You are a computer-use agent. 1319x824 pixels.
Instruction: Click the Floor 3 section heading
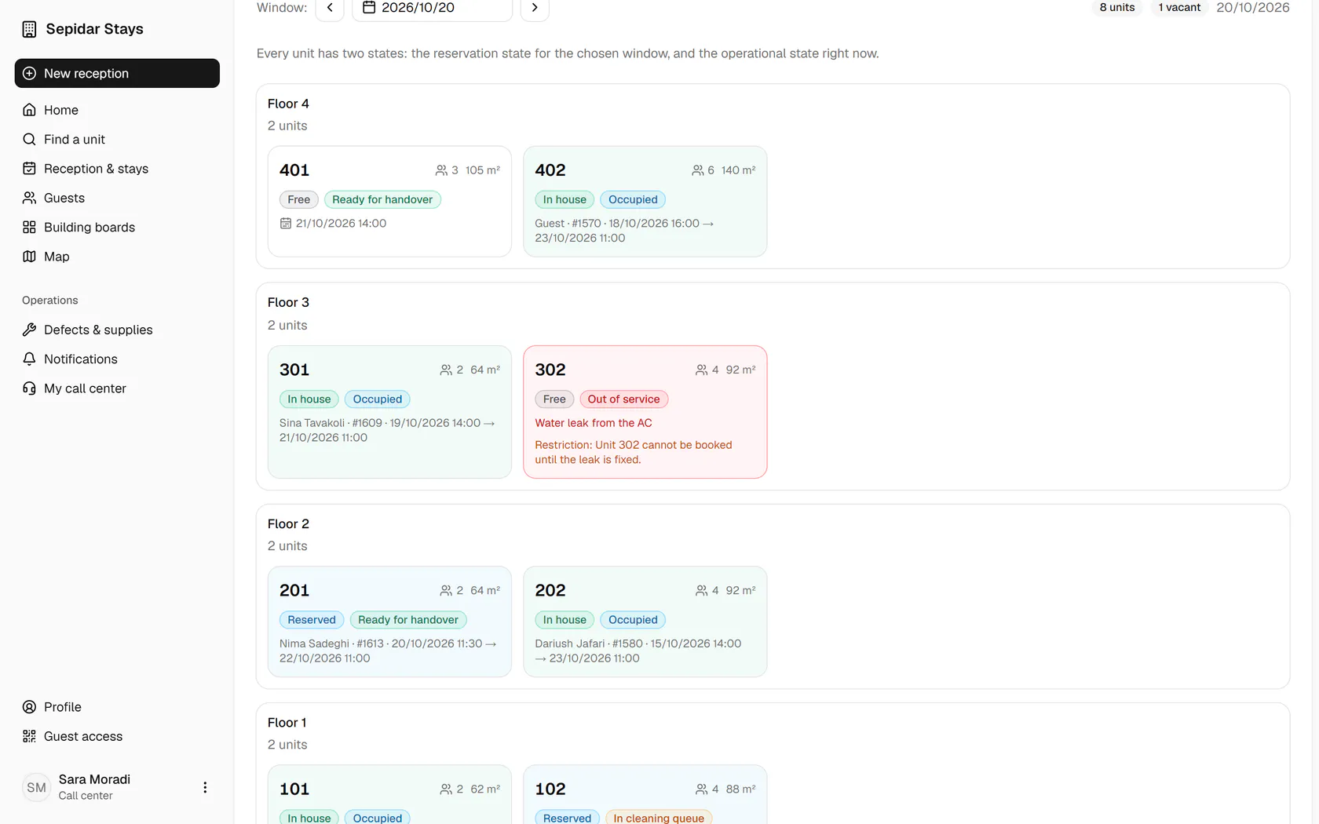pos(288,302)
